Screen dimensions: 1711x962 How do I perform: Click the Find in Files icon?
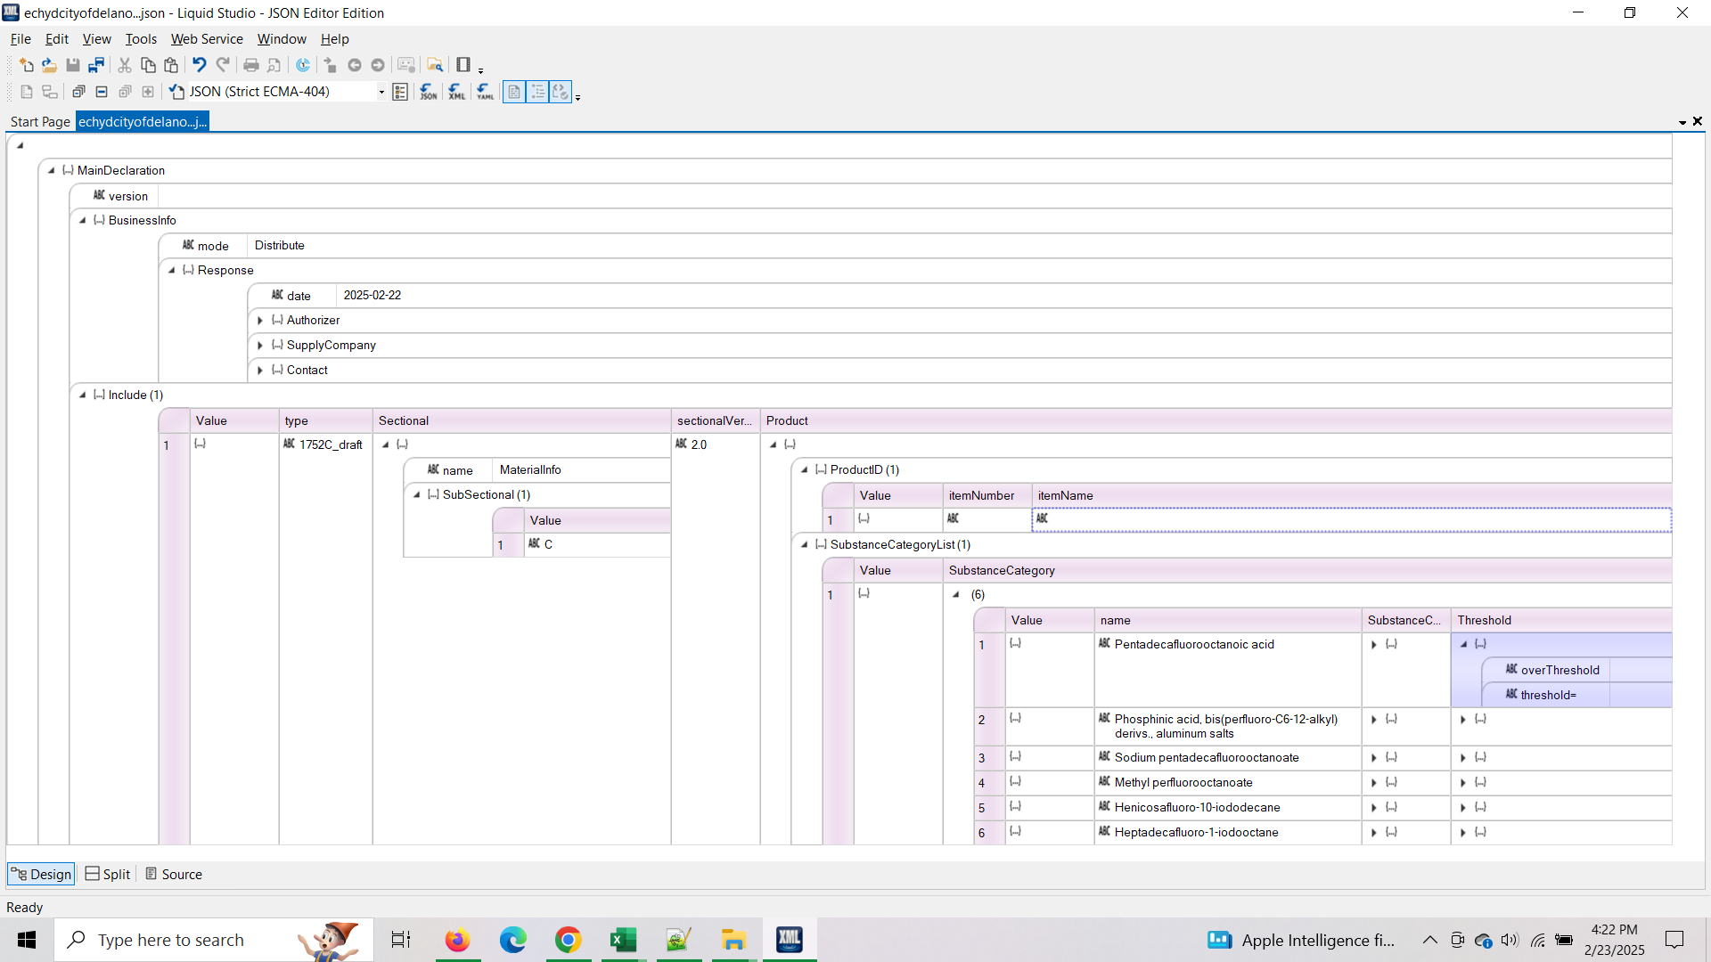435,65
